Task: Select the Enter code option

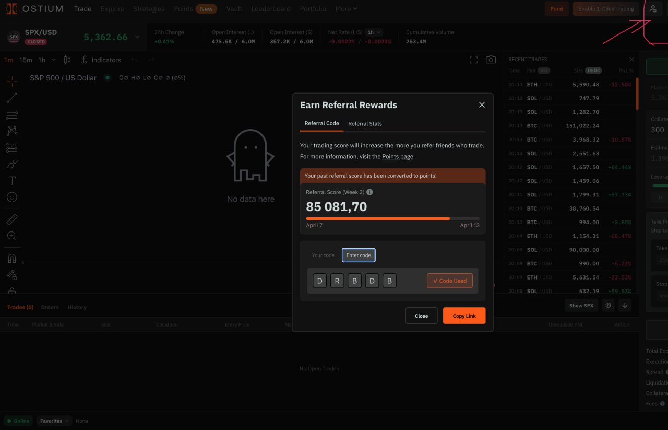Action: pos(359,255)
